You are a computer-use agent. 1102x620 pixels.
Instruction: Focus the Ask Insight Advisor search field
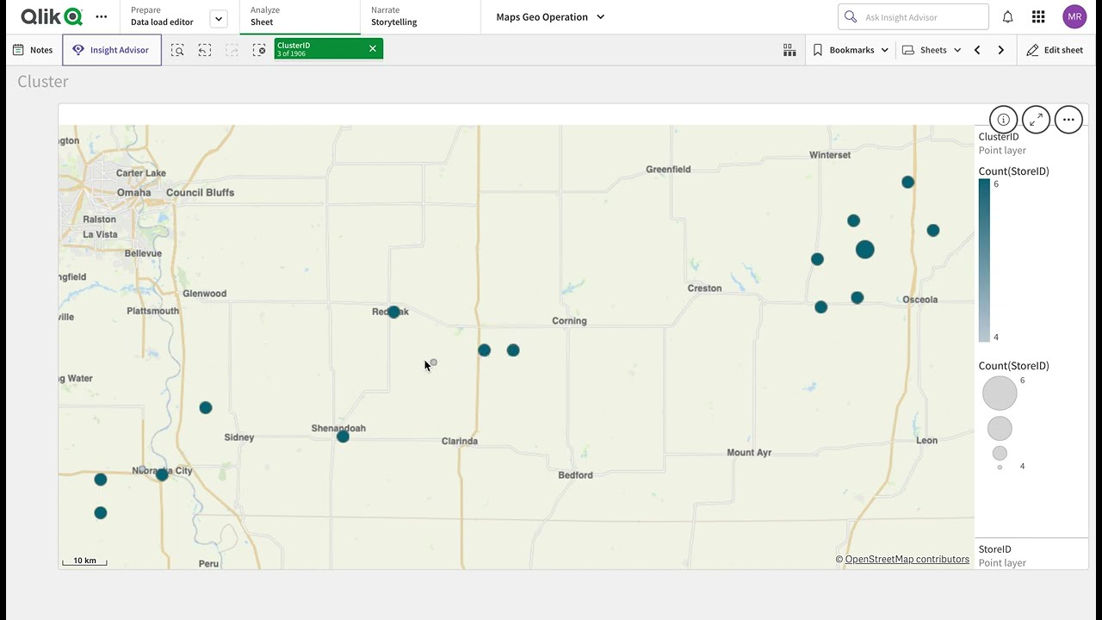pyautogui.click(x=913, y=16)
